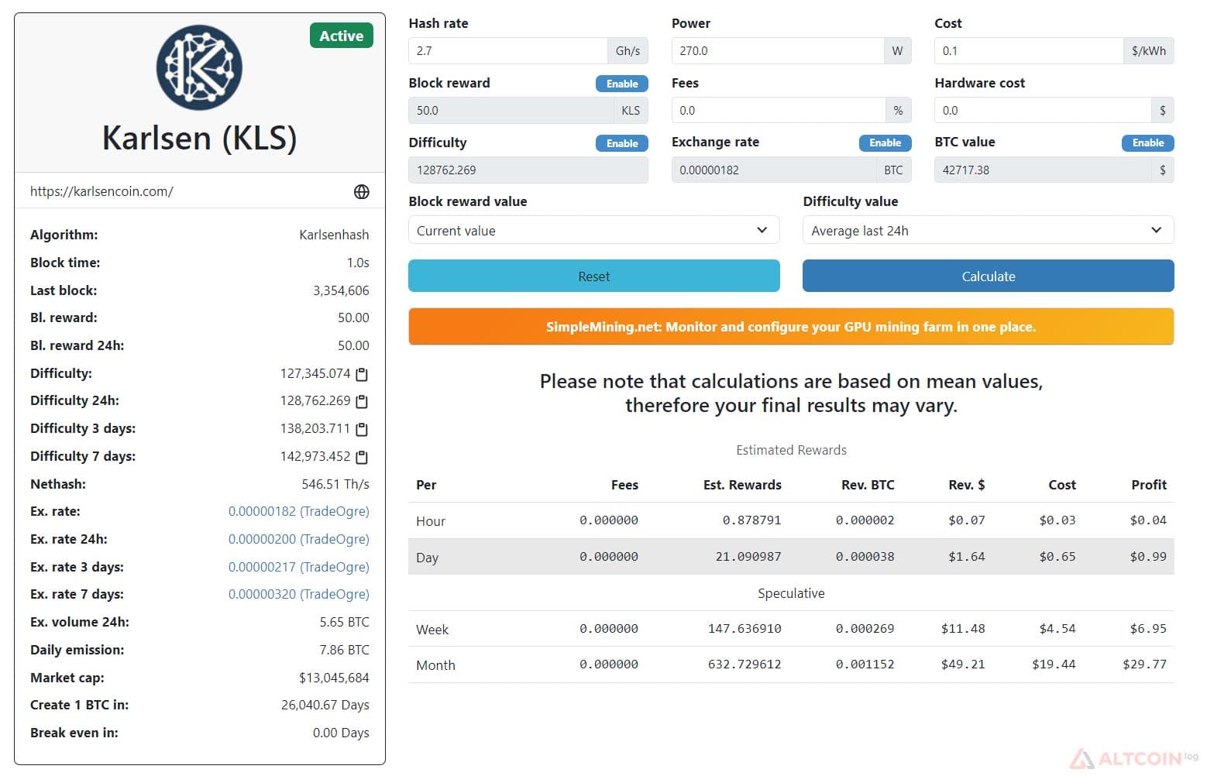Focus the Cost per kWh field
Screen dimensions: 1207x776
point(1029,51)
